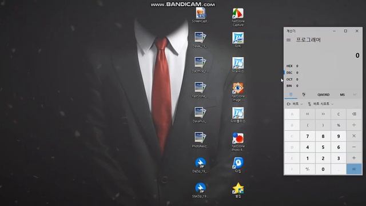366x206 pixels.
Task: Click the right shift >> key
Action: tap(323, 114)
